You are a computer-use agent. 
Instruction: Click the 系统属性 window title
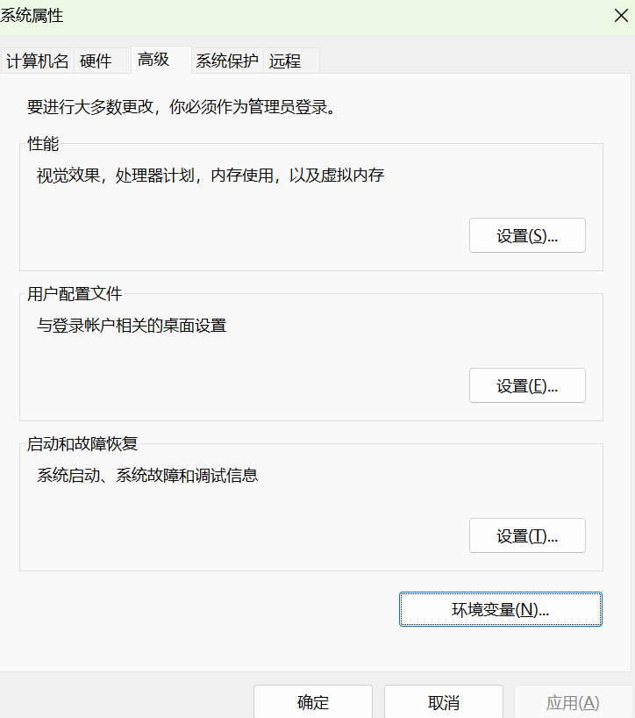pos(32,16)
